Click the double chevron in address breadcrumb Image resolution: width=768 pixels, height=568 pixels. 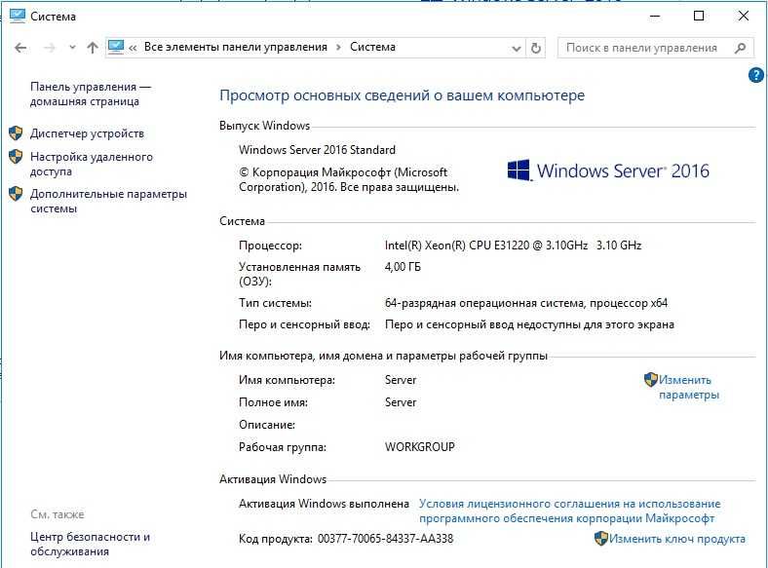[133, 48]
